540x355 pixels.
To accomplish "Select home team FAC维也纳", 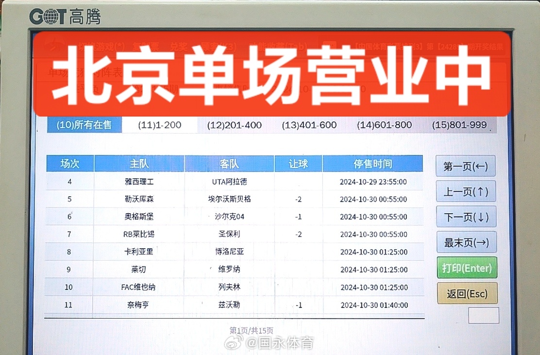I will 138,287.
